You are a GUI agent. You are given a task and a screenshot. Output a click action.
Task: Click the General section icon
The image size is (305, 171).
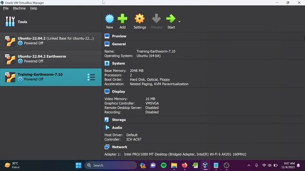pyautogui.click(x=107, y=44)
